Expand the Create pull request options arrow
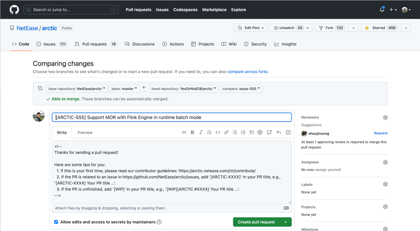The image size is (420, 231). pos(285,222)
